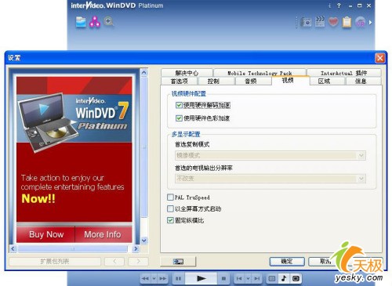Open the clapperboard video icon

pyautogui.click(x=320, y=22)
